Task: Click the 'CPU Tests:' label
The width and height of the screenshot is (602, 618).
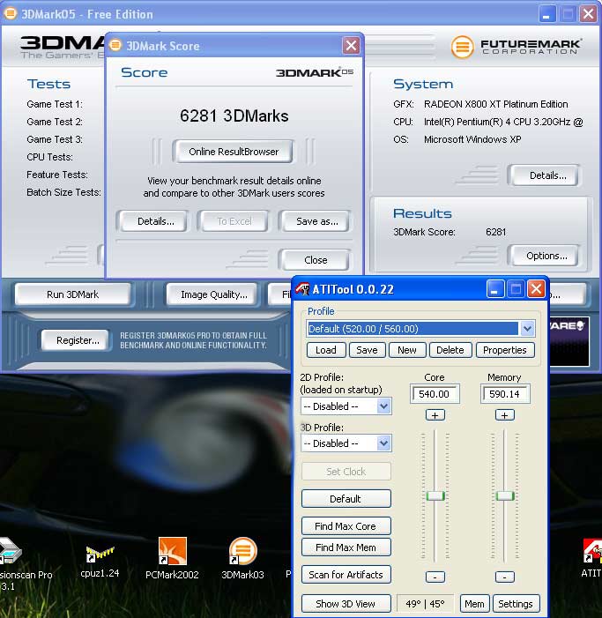Action: pyautogui.click(x=49, y=157)
